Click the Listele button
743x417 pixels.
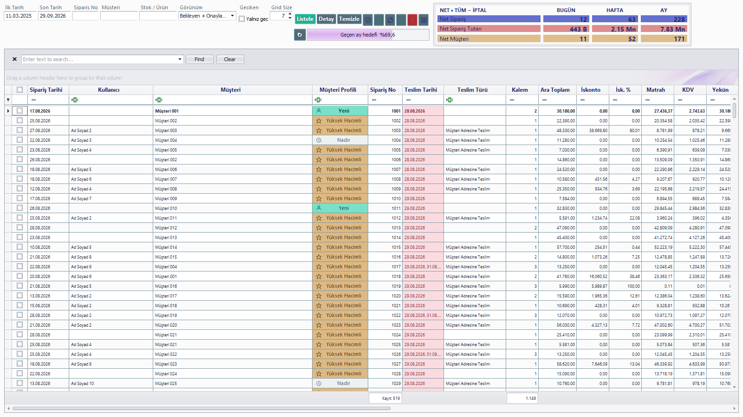305,19
